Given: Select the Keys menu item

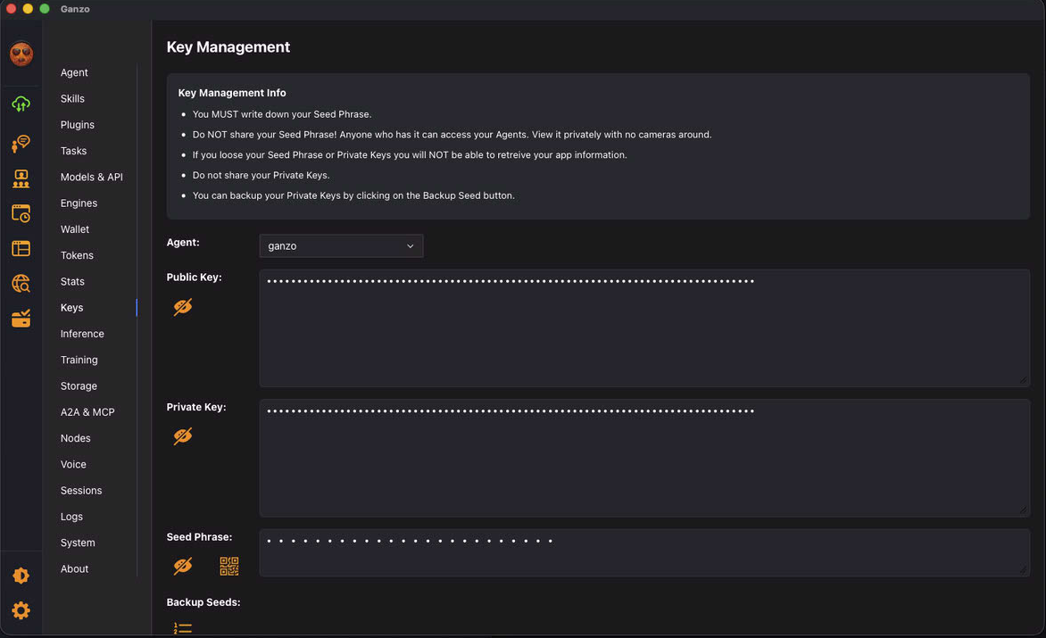Looking at the screenshot, I should 72,307.
